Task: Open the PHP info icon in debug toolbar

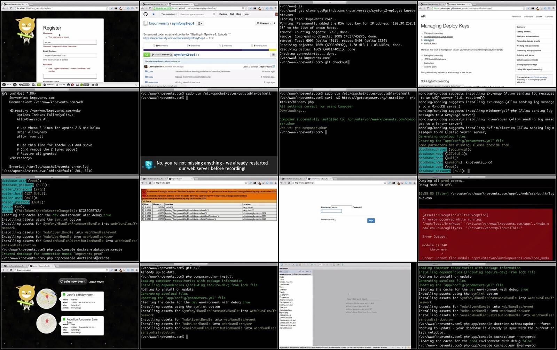Action: (16, 85)
